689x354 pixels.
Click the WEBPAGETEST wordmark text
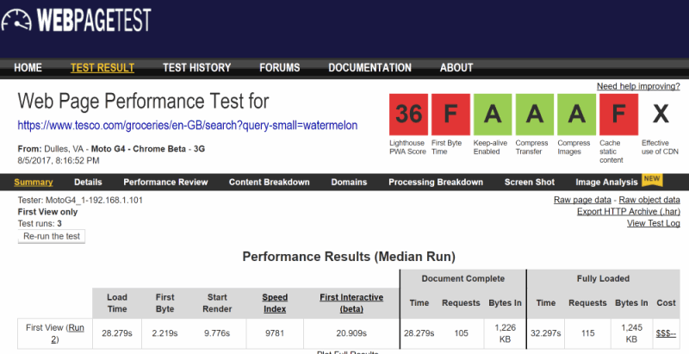tap(94, 20)
